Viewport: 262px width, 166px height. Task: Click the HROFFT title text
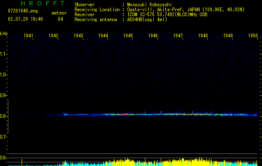pyautogui.click(x=42, y=3)
